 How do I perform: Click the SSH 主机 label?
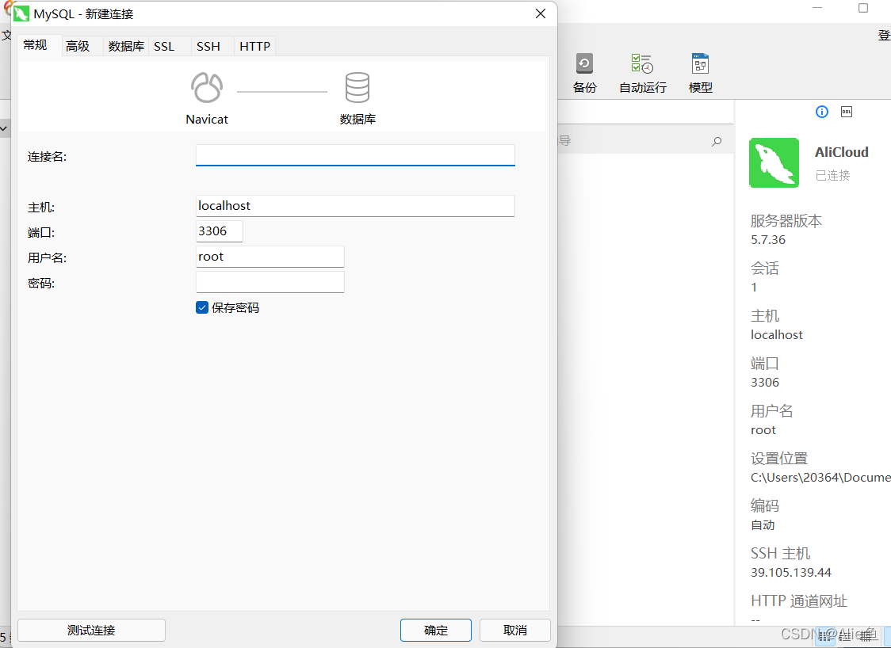click(x=781, y=553)
